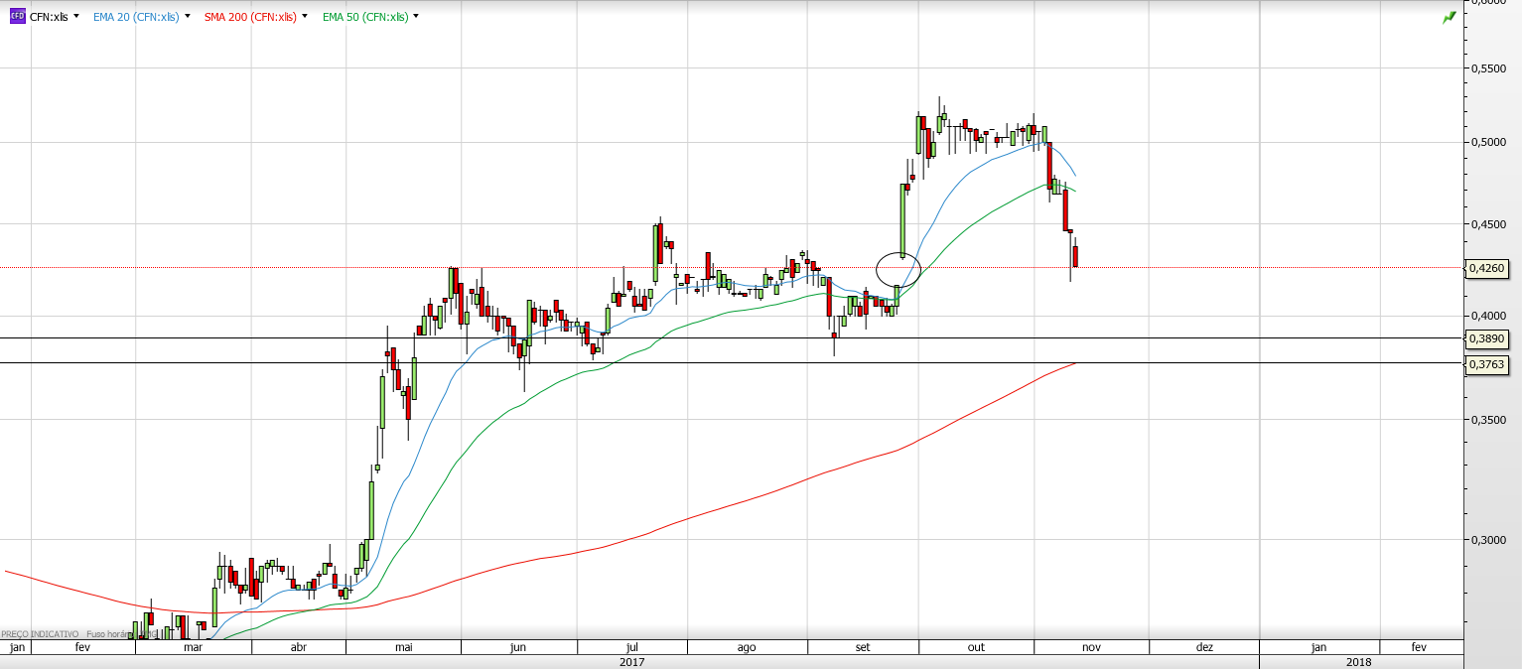Click the 0,3890 horizontal line price label
1522x669 pixels.
pos(1487,338)
